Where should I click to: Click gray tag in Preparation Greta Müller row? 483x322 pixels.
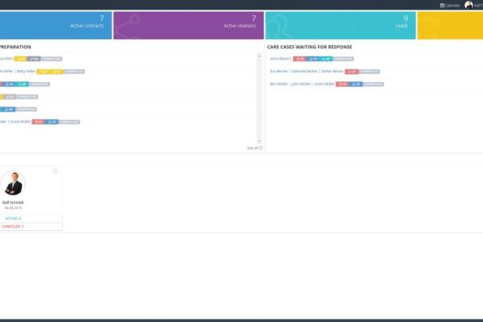(69, 122)
